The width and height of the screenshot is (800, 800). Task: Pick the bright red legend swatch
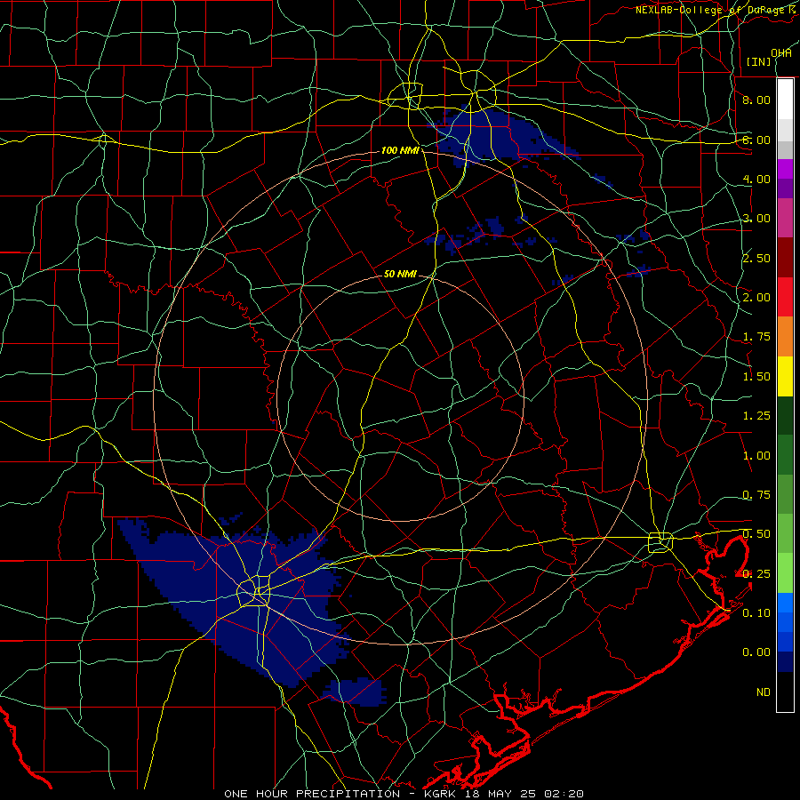[x=785, y=297]
